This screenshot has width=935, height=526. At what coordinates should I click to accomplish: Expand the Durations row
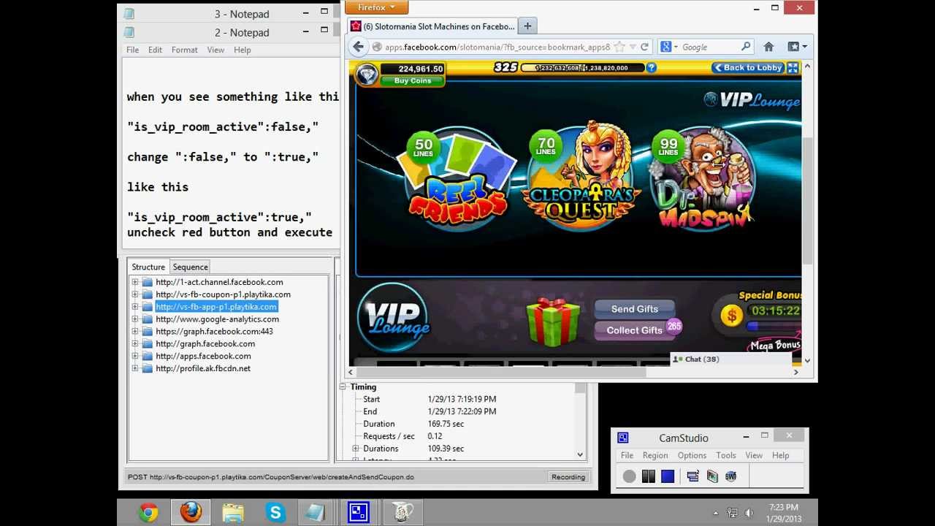point(356,449)
